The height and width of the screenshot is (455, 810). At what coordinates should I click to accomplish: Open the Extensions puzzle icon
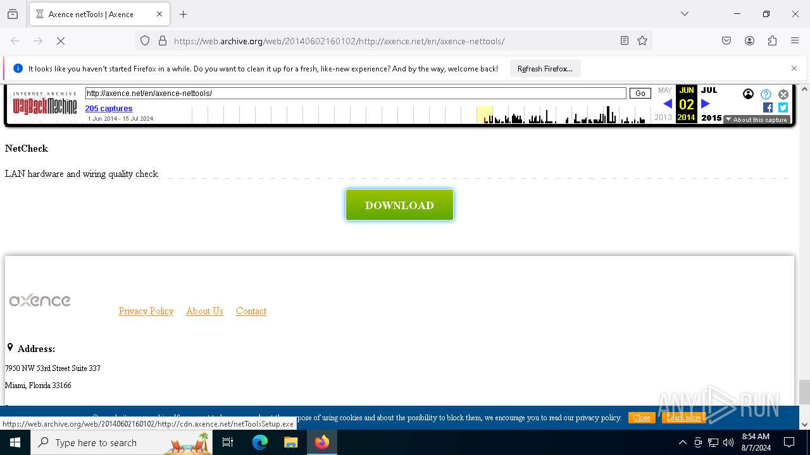pyautogui.click(x=772, y=41)
